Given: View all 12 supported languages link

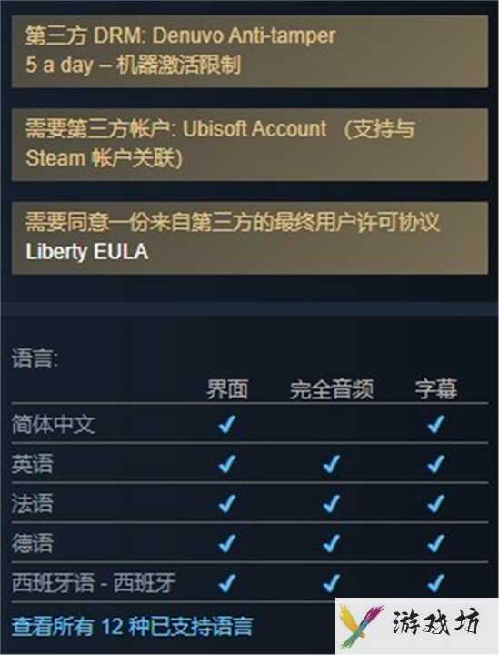Looking at the screenshot, I should [133, 626].
